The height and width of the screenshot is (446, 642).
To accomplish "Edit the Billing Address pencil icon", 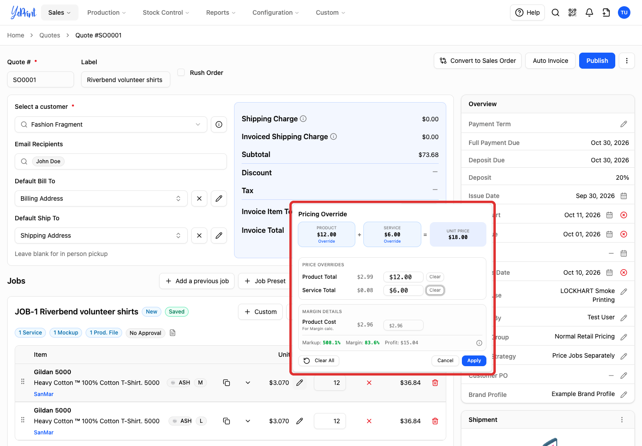I will [219, 198].
